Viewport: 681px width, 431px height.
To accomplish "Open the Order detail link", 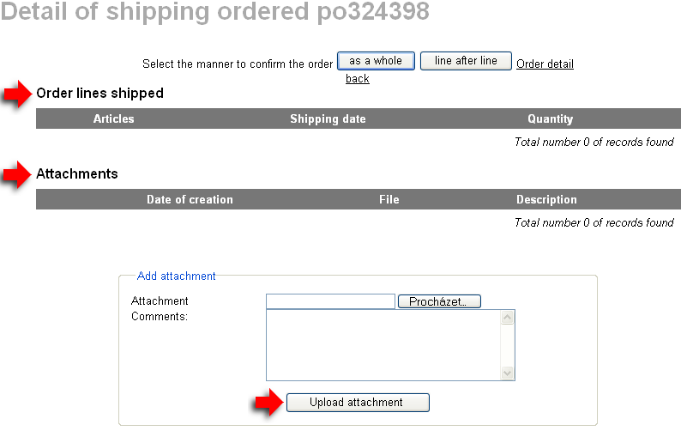I will click(545, 64).
